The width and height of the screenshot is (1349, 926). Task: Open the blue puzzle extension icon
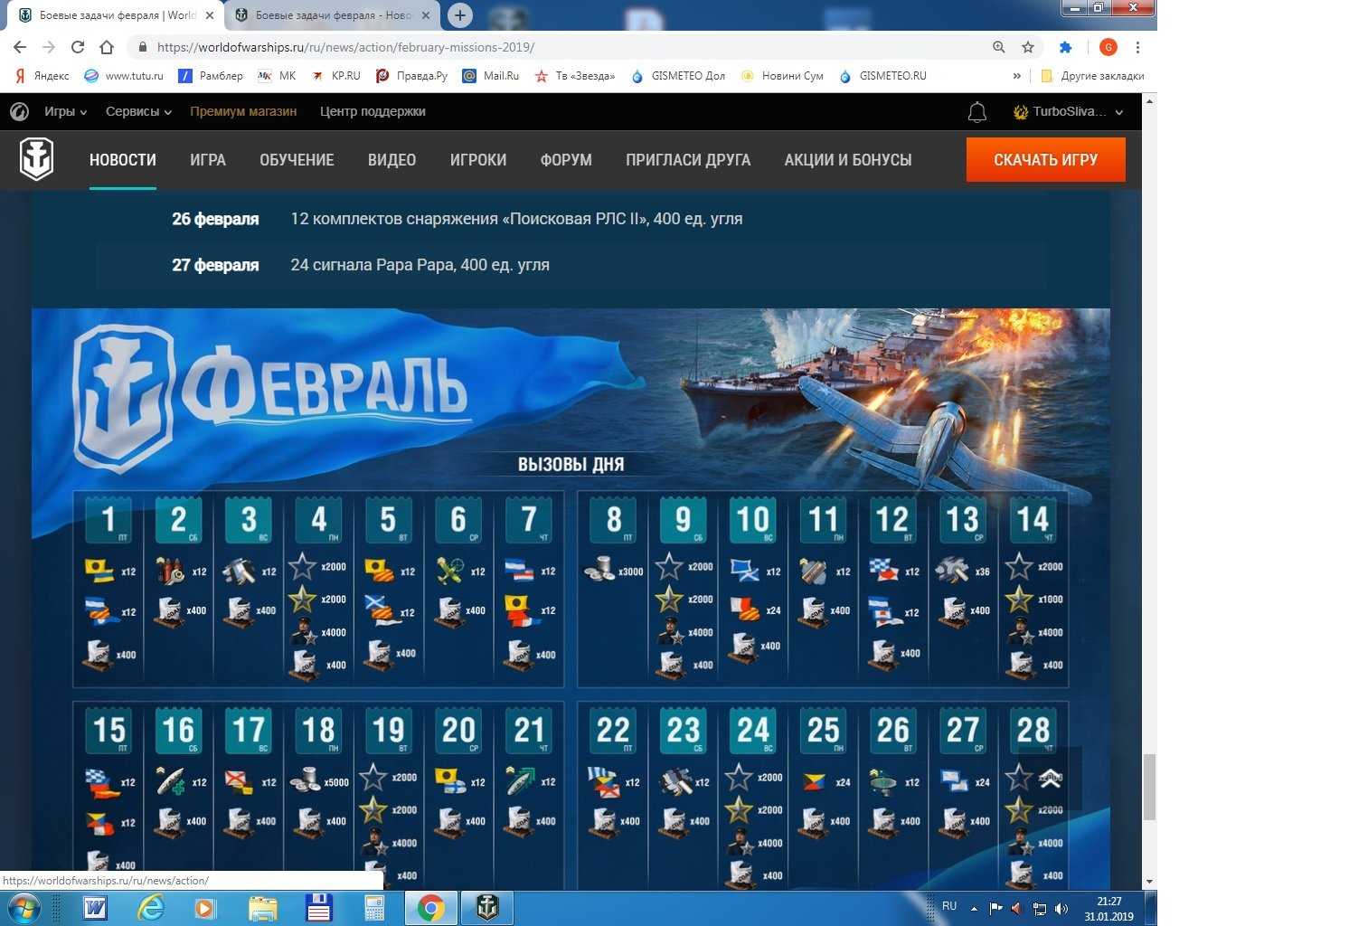click(1066, 47)
